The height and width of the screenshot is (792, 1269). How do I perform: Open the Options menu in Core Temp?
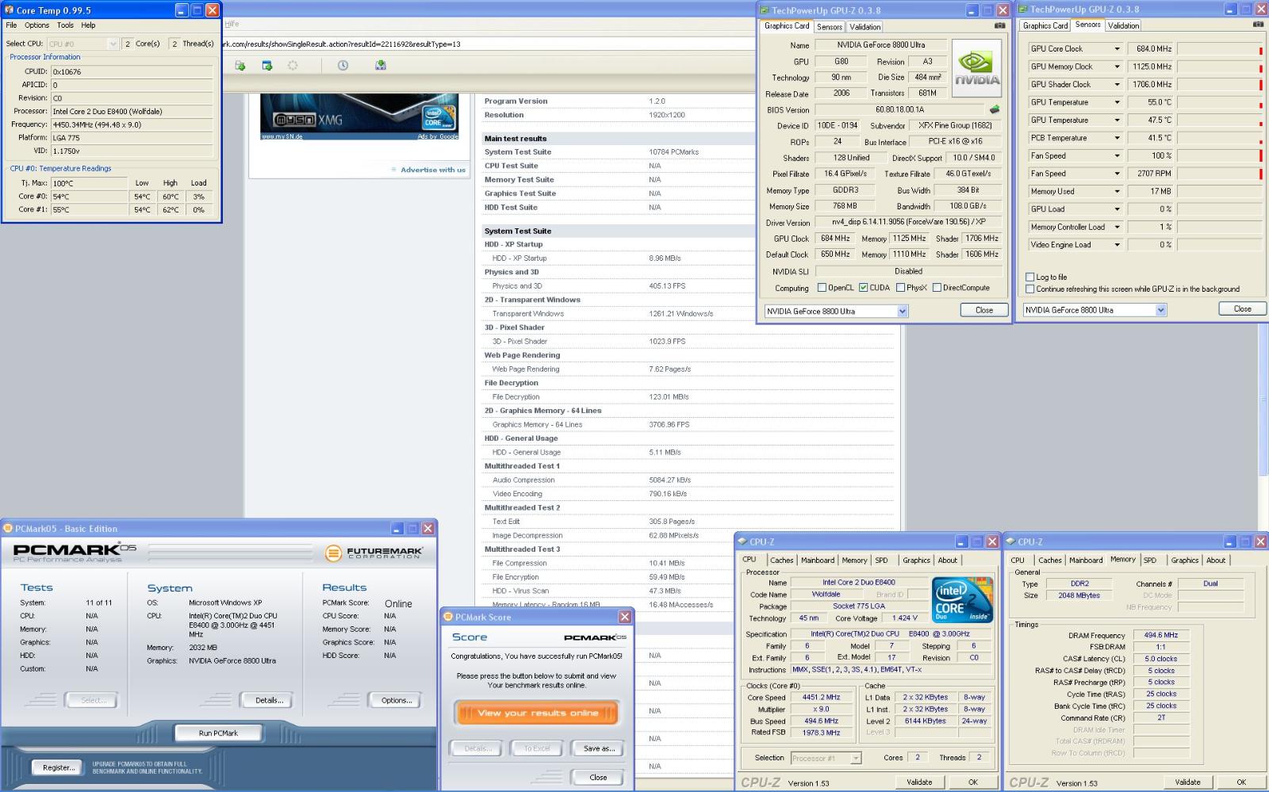click(36, 25)
